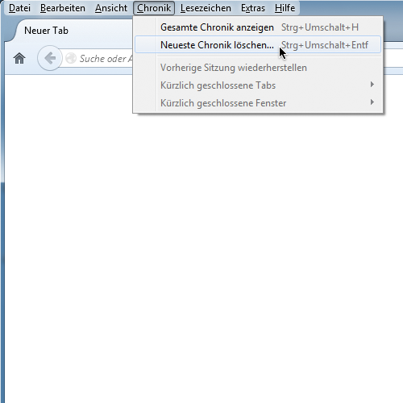This screenshot has width=403, height=403.
Task: Expand submenu arrow for Kürzlich geschlossene Fenster
Action: coord(372,102)
